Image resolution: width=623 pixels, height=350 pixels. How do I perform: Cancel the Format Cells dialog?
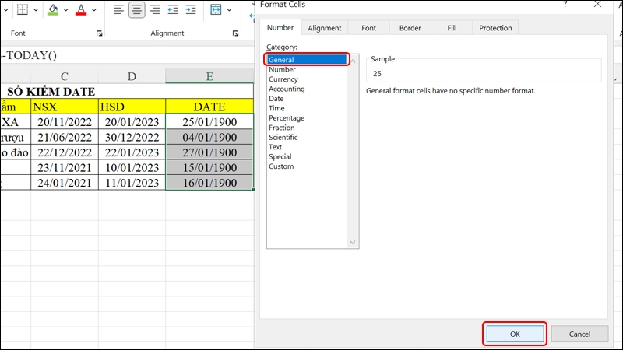click(x=579, y=334)
